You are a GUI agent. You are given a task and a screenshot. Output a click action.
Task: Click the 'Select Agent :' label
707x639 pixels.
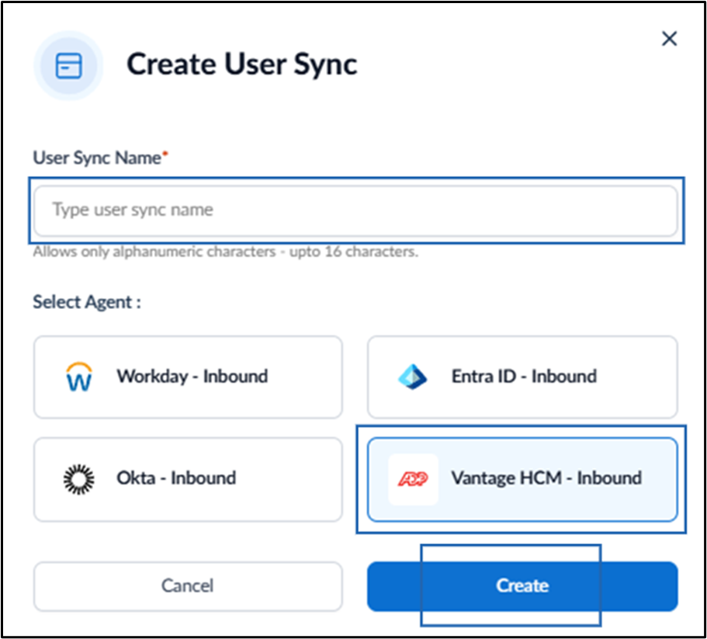tap(87, 302)
